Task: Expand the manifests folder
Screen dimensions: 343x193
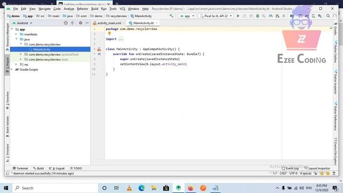Action: [17, 34]
